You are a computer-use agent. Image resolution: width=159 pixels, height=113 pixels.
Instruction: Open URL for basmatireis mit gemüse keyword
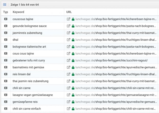[x=116, y=67]
